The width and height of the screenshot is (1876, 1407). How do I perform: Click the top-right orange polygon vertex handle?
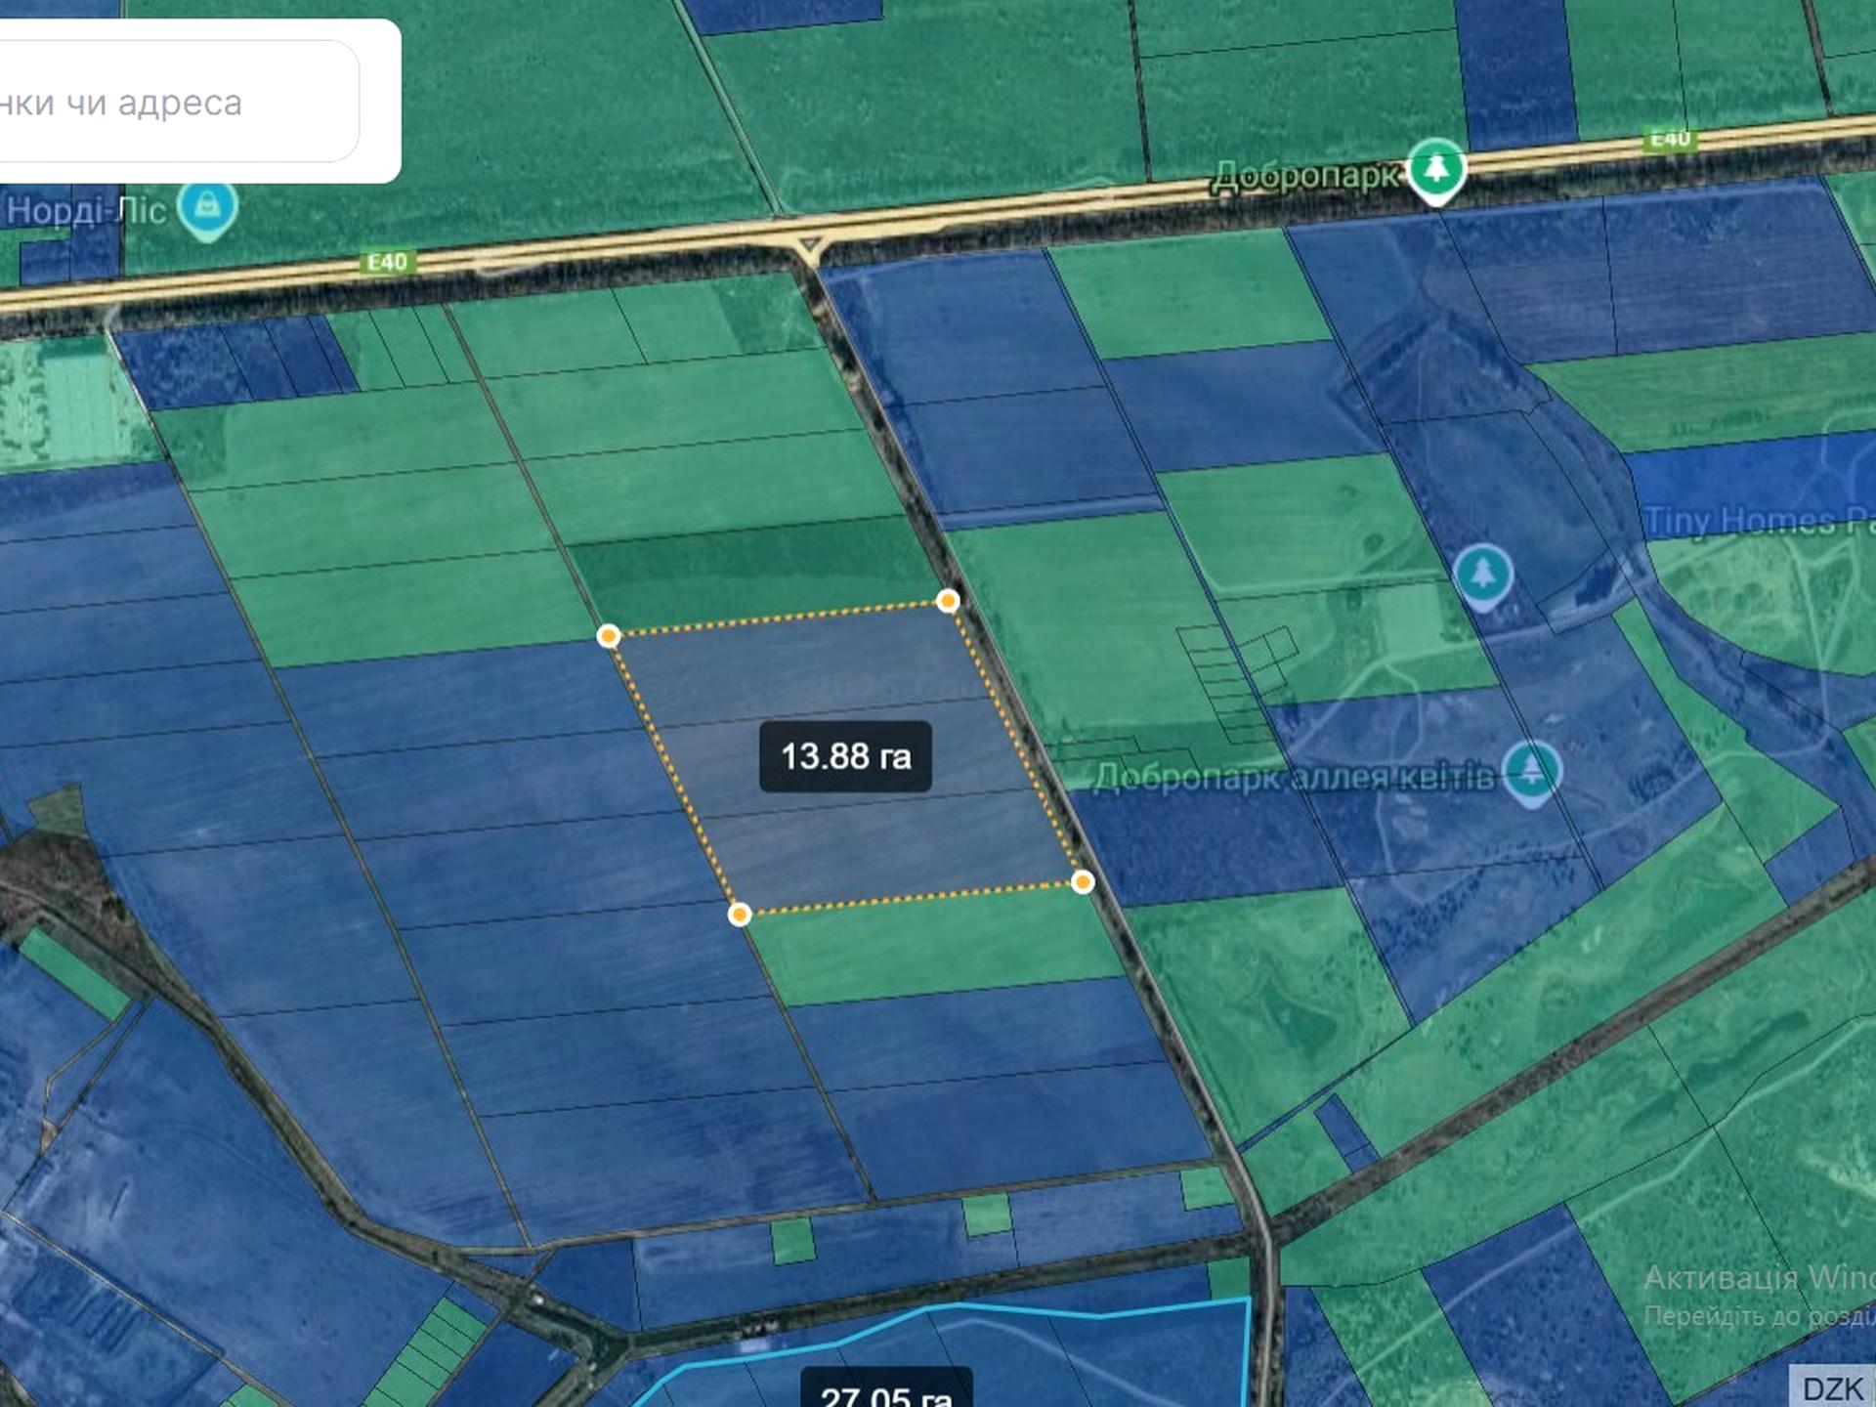click(x=948, y=601)
